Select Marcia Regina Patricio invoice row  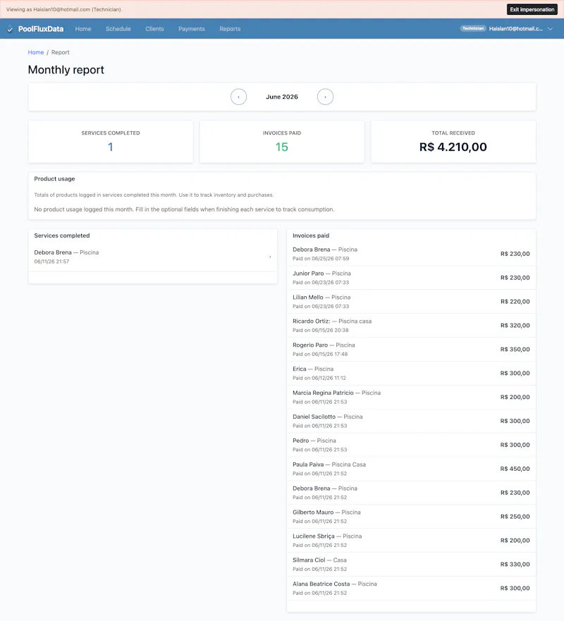pyautogui.click(x=411, y=398)
